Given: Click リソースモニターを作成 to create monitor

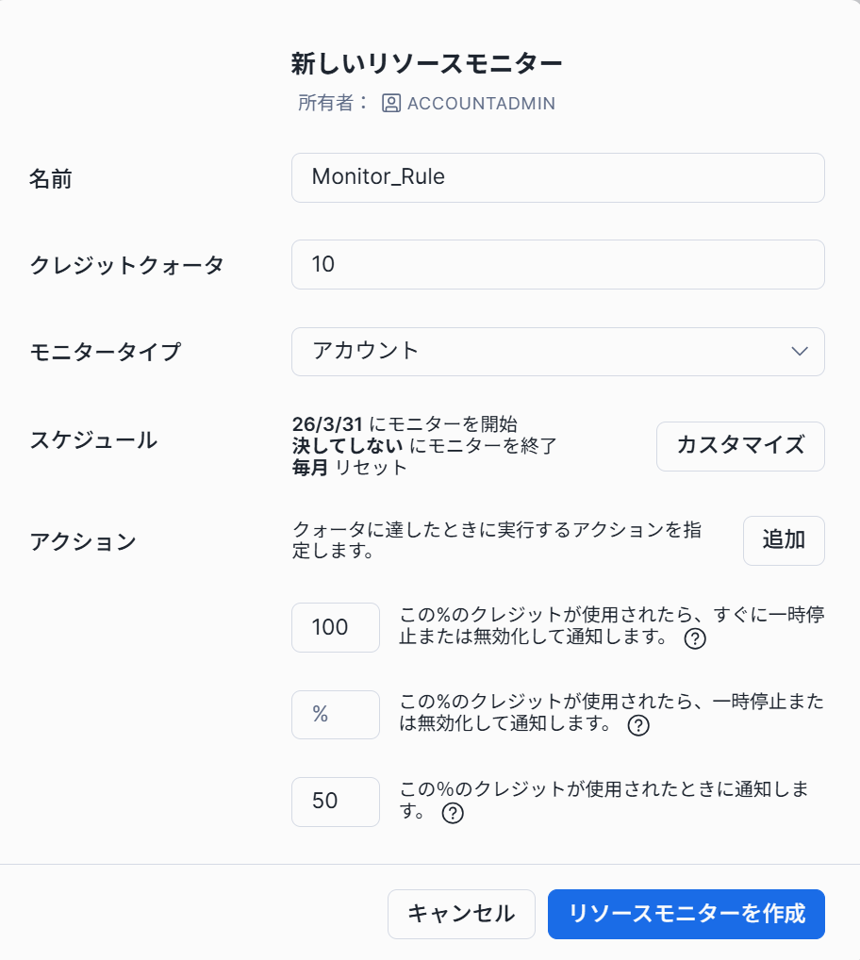Looking at the screenshot, I should point(686,914).
